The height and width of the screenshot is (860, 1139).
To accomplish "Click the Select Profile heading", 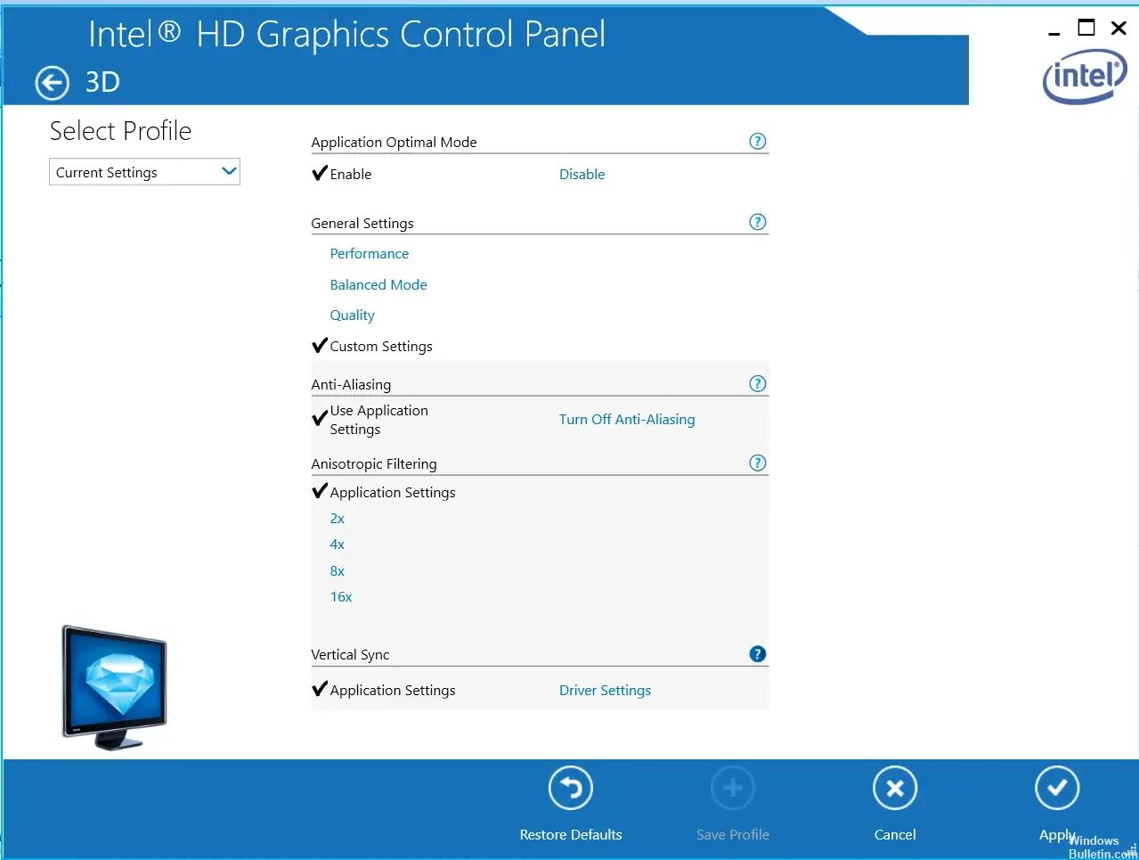I will [120, 131].
